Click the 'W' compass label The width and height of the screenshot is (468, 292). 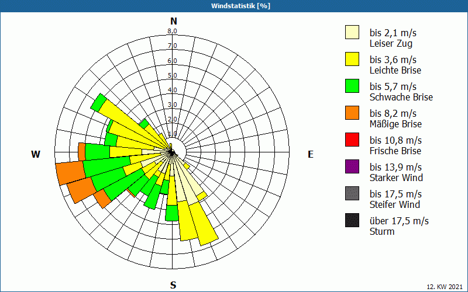(36, 154)
